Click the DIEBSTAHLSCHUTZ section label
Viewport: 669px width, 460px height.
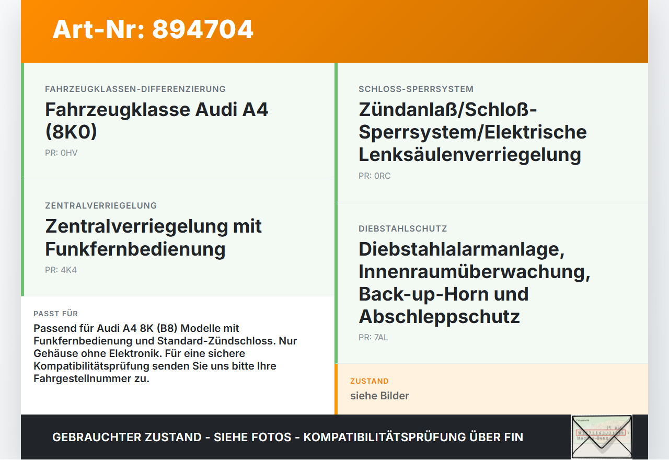[403, 228]
